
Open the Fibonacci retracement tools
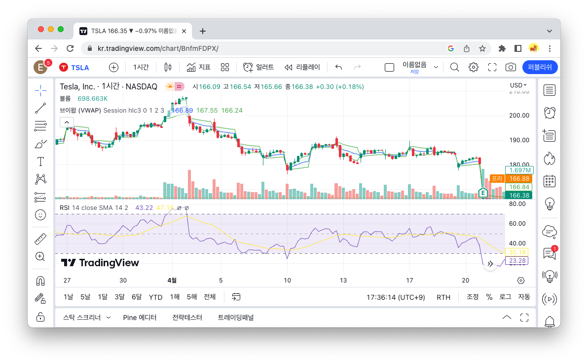pyautogui.click(x=40, y=126)
